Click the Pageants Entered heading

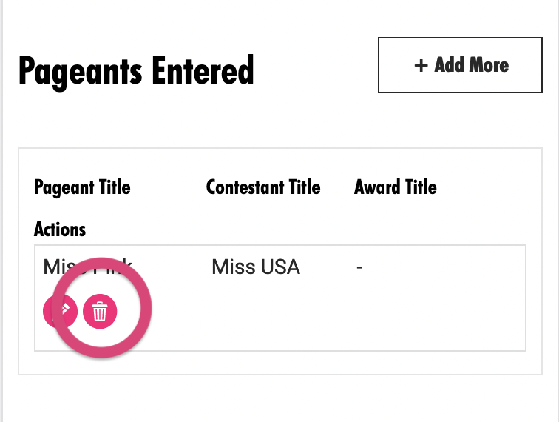pos(136,71)
